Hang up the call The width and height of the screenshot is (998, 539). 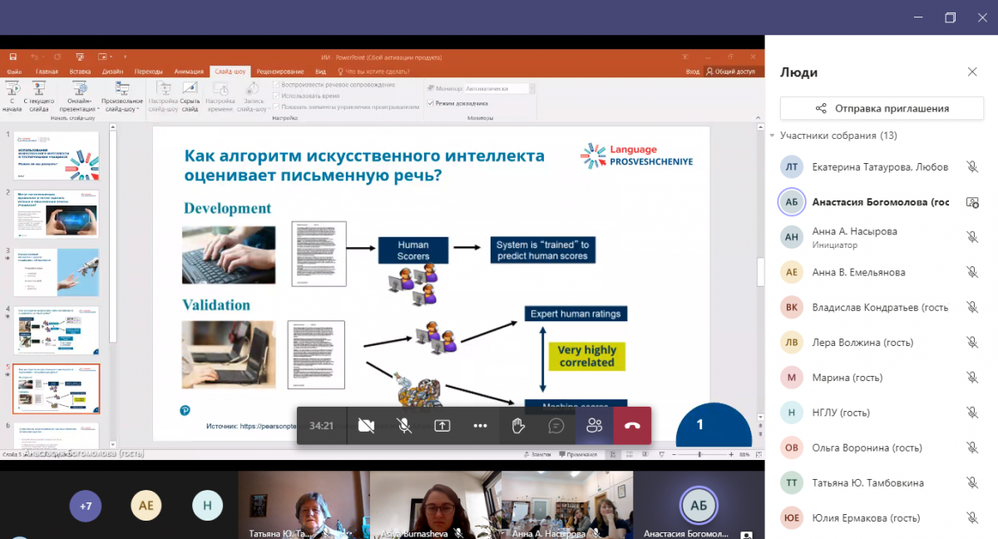pos(632,425)
